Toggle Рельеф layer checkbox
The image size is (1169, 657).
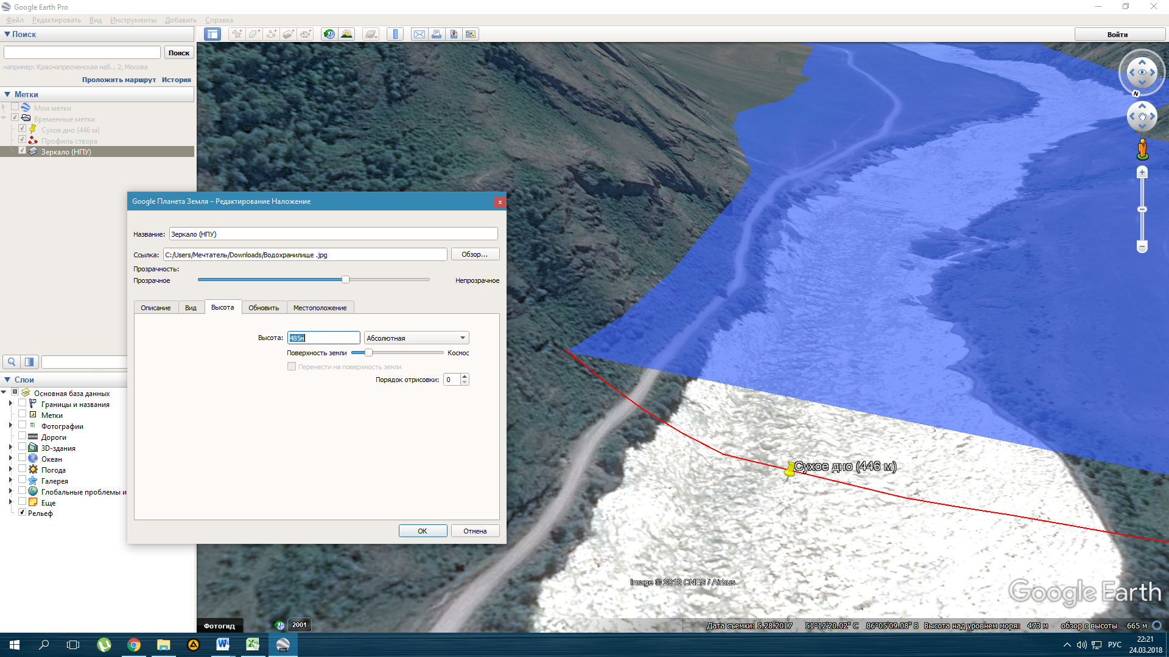(23, 513)
